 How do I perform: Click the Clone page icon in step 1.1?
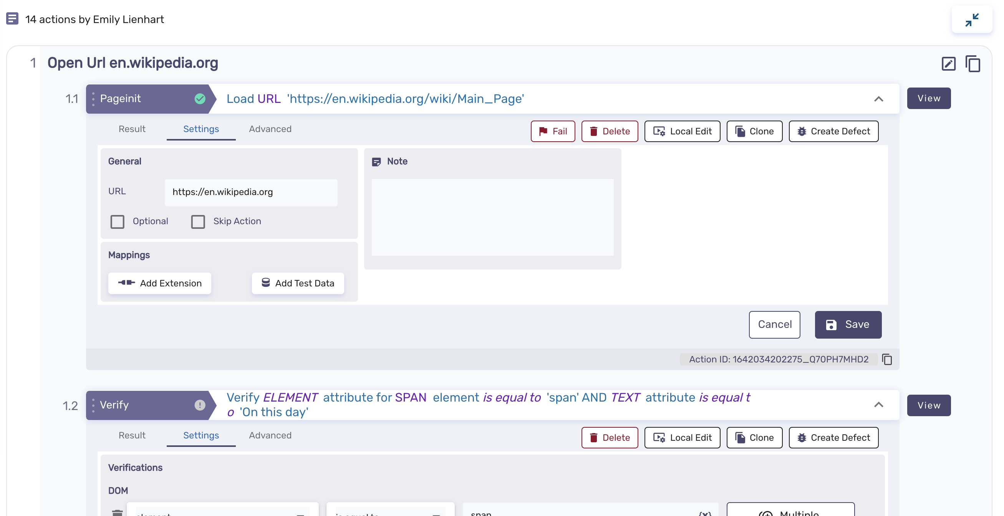tap(740, 131)
